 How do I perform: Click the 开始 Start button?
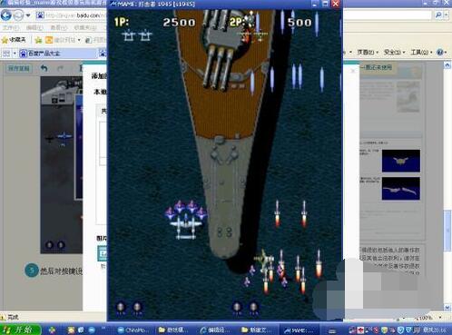[x=20, y=330]
